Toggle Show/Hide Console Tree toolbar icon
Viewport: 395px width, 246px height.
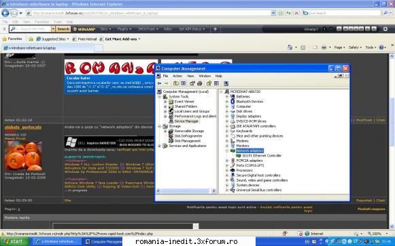(184, 83)
